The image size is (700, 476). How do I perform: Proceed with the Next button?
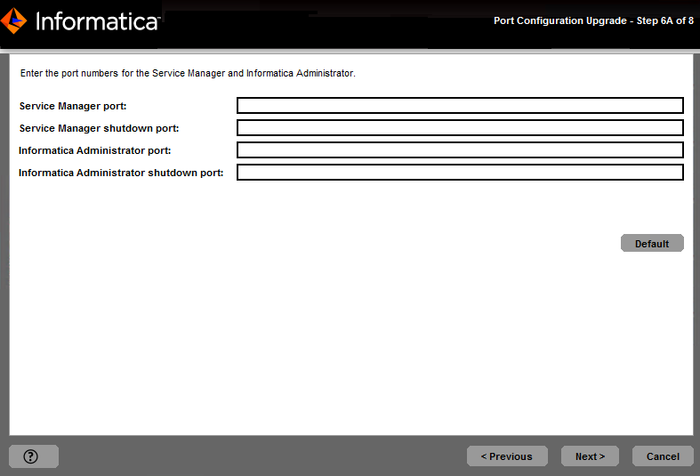pyautogui.click(x=590, y=456)
